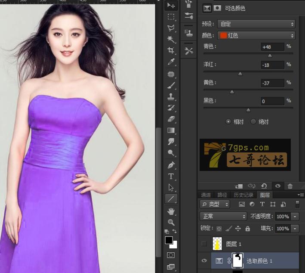Switch to the 历史记录 History tab
This screenshot has height=273, width=305.
tap(243, 195)
